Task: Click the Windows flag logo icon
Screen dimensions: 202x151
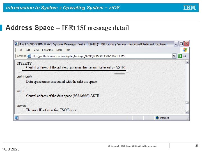Action: click(x=185, y=50)
